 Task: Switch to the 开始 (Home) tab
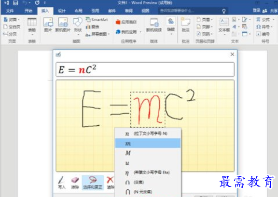[28, 11]
